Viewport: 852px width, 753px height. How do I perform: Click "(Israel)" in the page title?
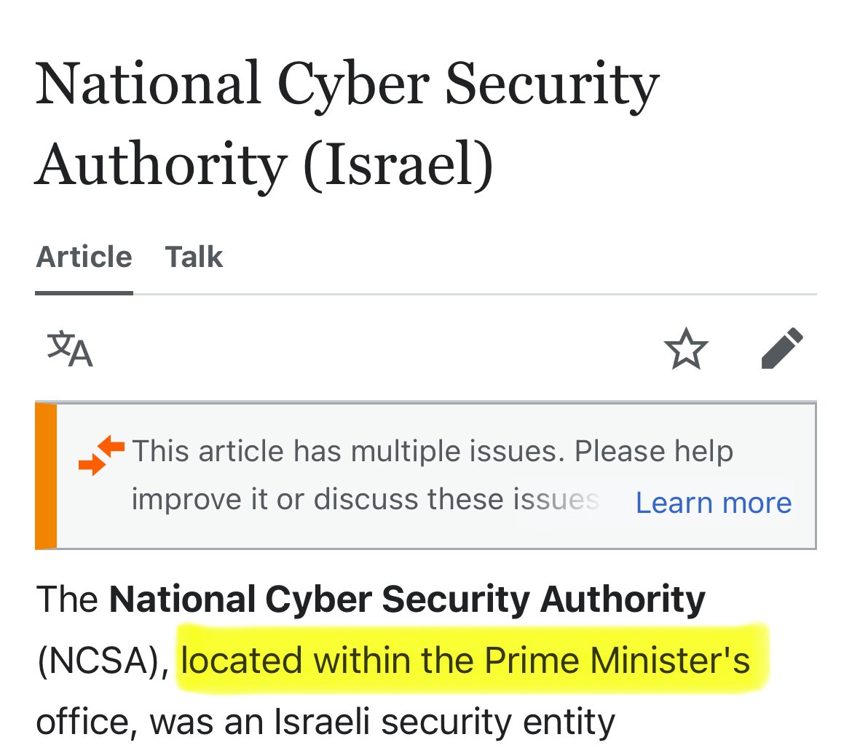pos(399,164)
